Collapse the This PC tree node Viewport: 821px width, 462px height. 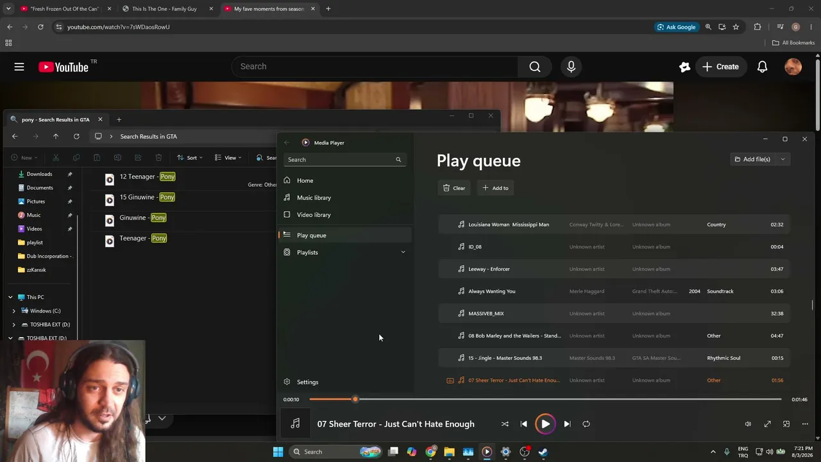[x=10, y=297]
